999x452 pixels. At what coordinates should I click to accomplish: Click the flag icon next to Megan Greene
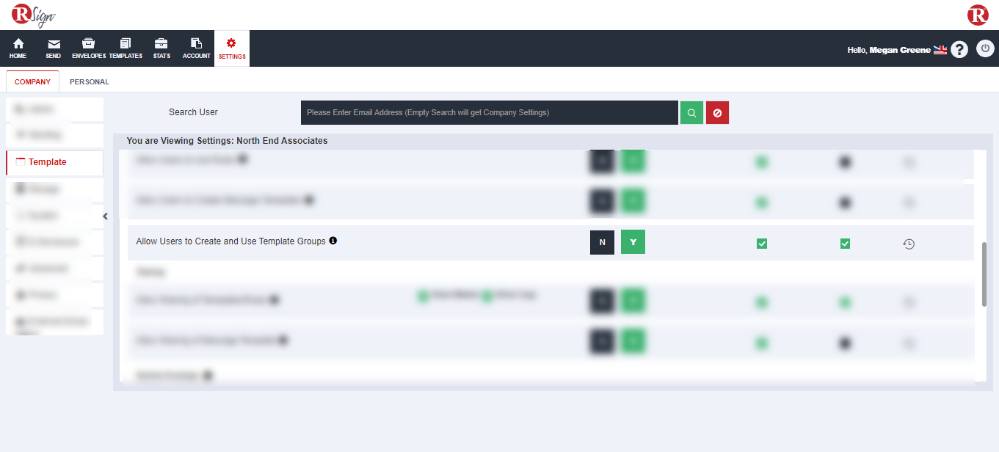pyautogui.click(x=940, y=49)
